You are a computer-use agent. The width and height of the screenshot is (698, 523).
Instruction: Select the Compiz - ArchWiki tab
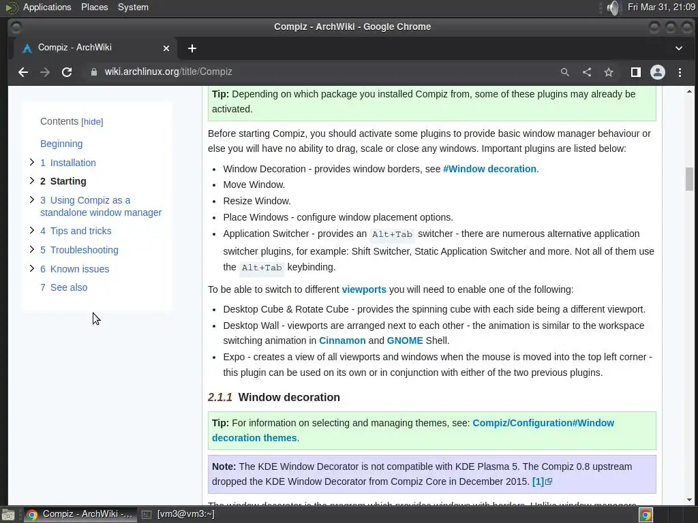click(95, 48)
